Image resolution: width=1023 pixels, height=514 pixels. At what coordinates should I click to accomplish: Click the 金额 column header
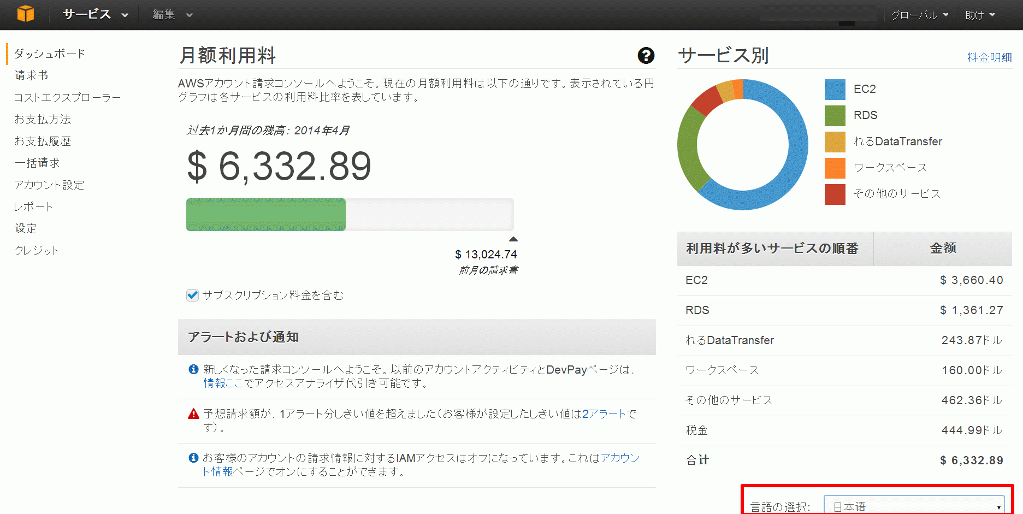(x=943, y=249)
